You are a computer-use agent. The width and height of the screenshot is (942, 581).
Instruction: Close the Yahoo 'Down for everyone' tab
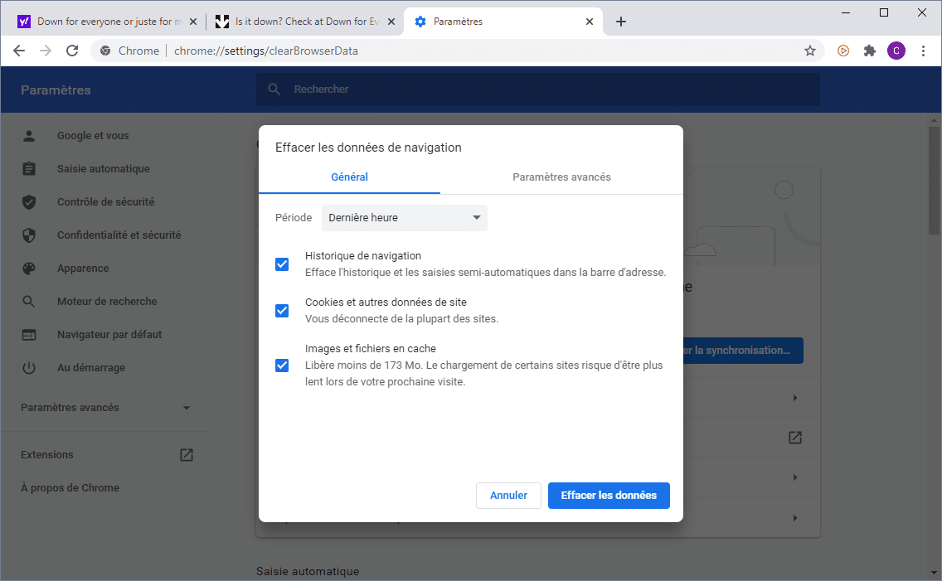pyautogui.click(x=193, y=22)
